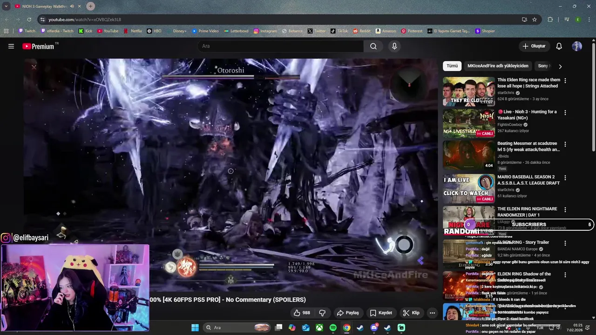This screenshot has width=596, height=335.
Task: Select MKIceAndFire adlı yükleyiciden chip
Action: click(x=498, y=66)
